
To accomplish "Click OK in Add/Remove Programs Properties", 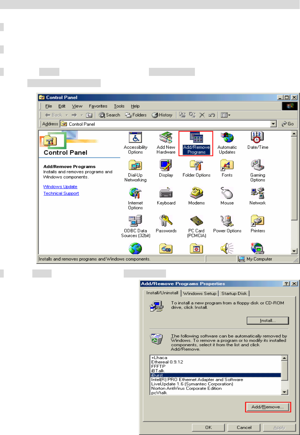I will click(x=208, y=428).
